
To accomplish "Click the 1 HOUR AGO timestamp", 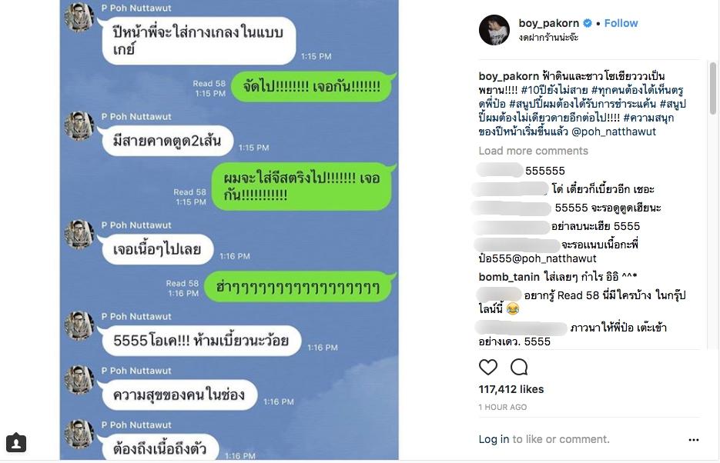I will click(x=502, y=407).
